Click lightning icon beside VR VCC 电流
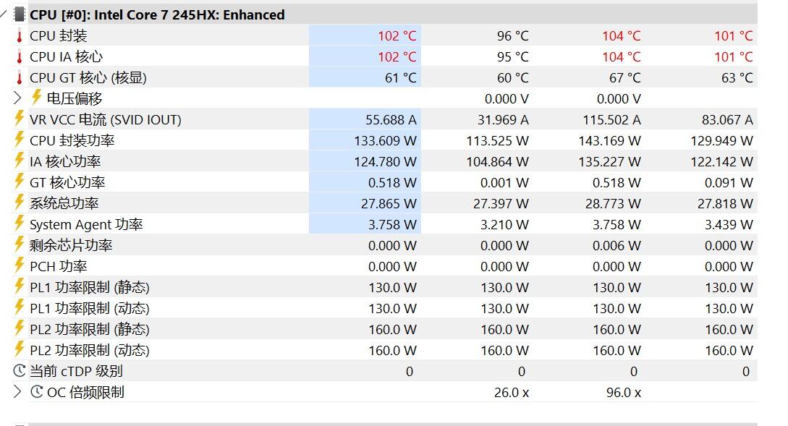The width and height of the screenshot is (788, 426). (19, 118)
